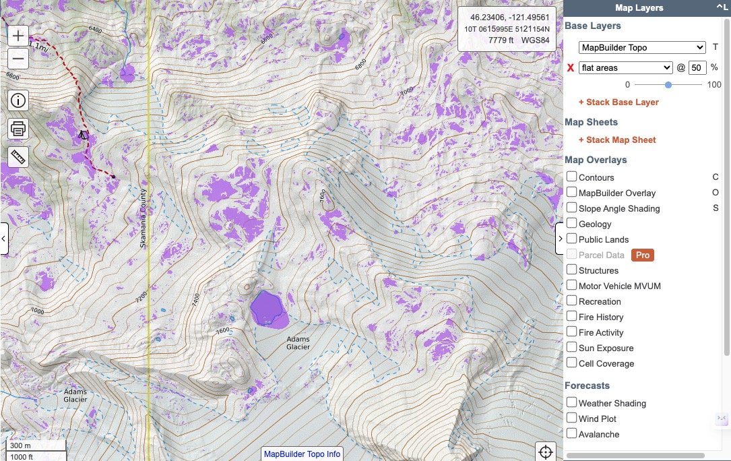Click the O shortcut beside MapBuilder Overlay
Screen dimensions: 731x461
point(715,192)
